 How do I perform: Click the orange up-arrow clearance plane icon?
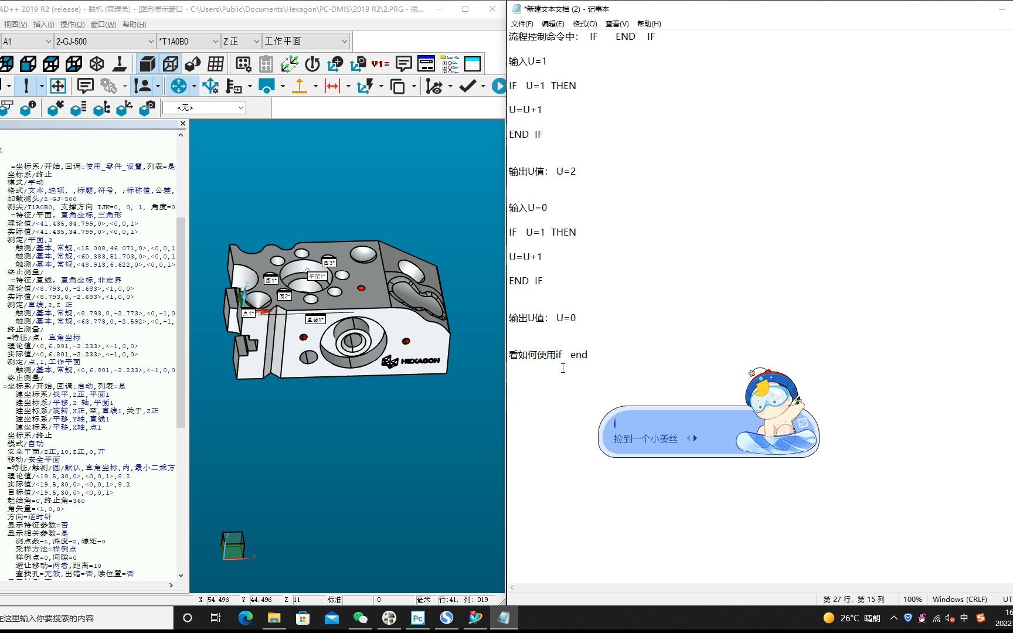click(300, 86)
